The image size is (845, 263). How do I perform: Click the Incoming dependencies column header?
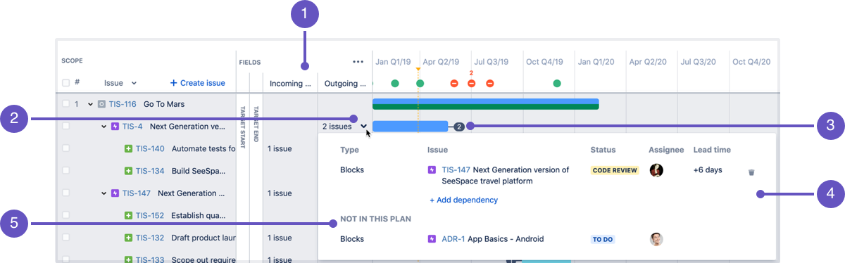tap(290, 84)
